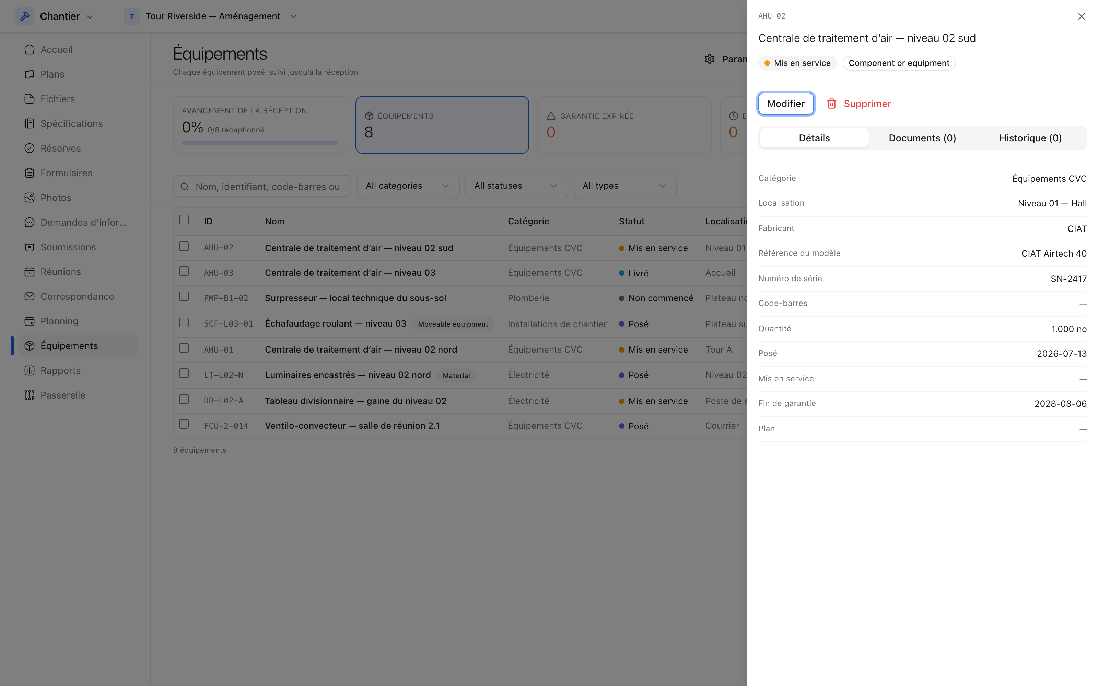Screen dimensions: 1098x686
Task: Open the Accueil home icon in sidebar
Action: coord(30,49)
